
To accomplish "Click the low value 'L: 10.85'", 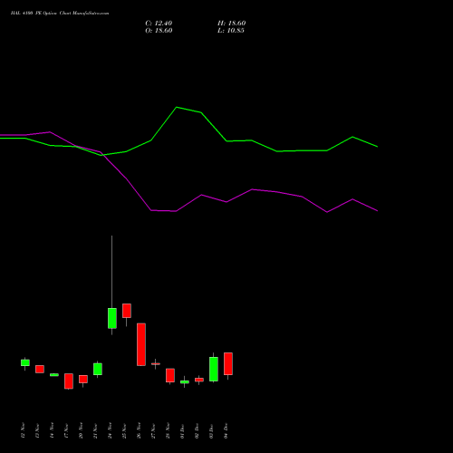I will pos(231,31).
